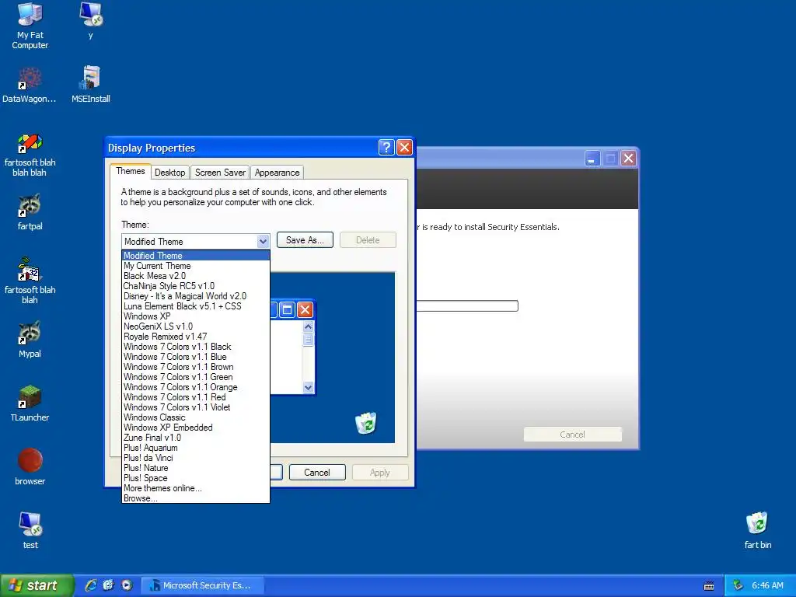The width and height of the screenshot is (796, 597).
Task: Minimize the Security Essentials installer window
Action: 592,159
